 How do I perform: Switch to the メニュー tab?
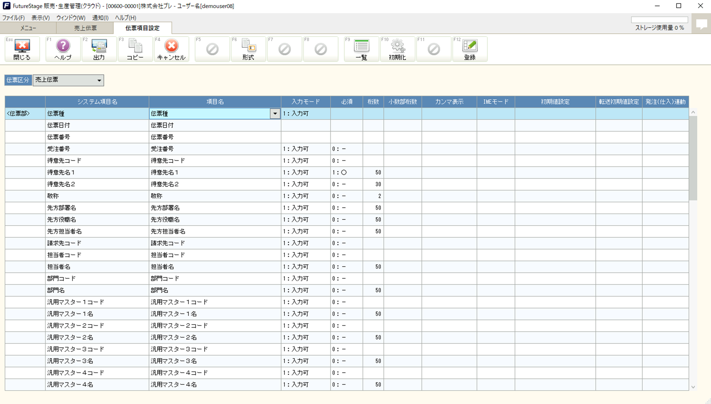28,28
